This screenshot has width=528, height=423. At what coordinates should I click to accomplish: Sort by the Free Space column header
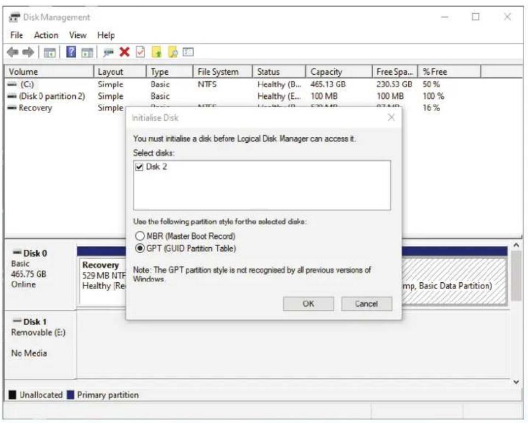point(395,72)
